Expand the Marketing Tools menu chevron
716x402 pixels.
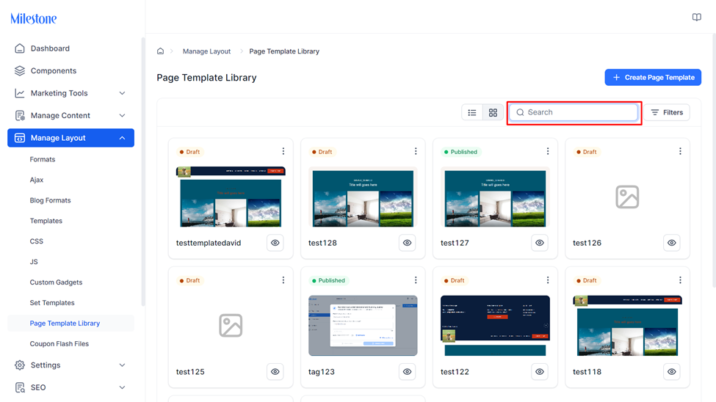[x=122, y=93]
